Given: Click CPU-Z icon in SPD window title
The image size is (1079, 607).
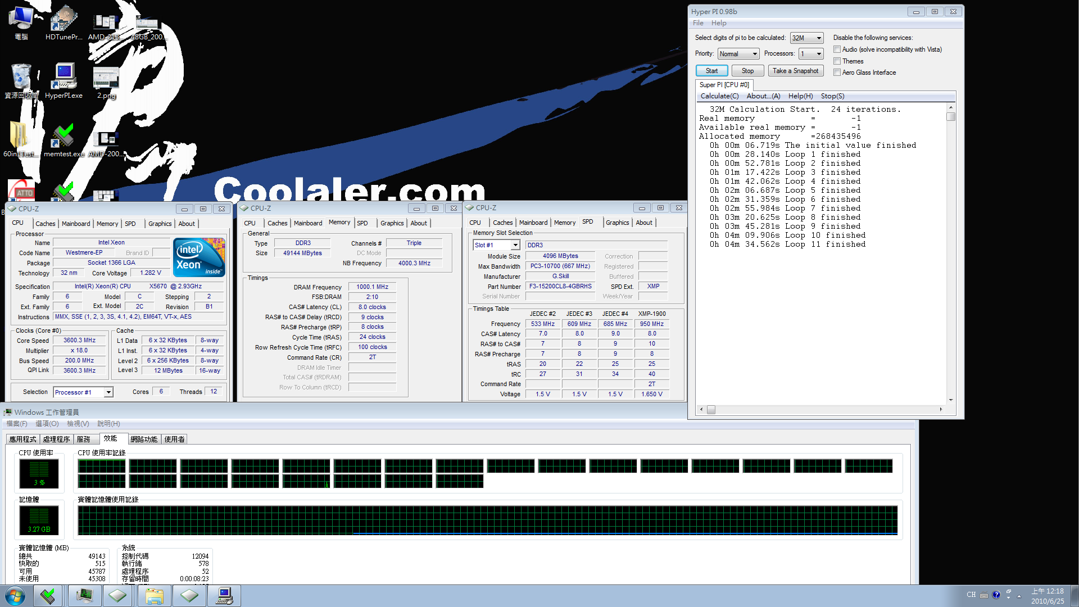Looking at the screenshot, I should [470, 207].
